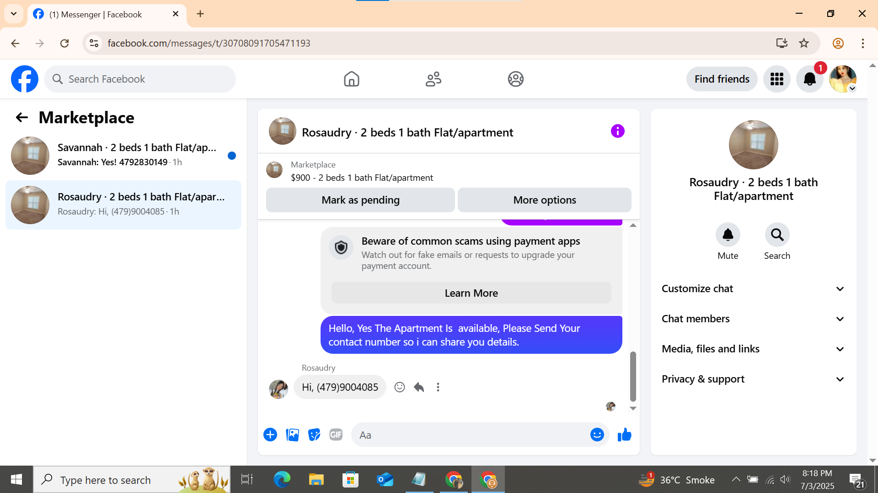878x493 pixels.
Task: Open Savannah's marketplace conversation
Action: pyautogui.click(x=123, y=155)
